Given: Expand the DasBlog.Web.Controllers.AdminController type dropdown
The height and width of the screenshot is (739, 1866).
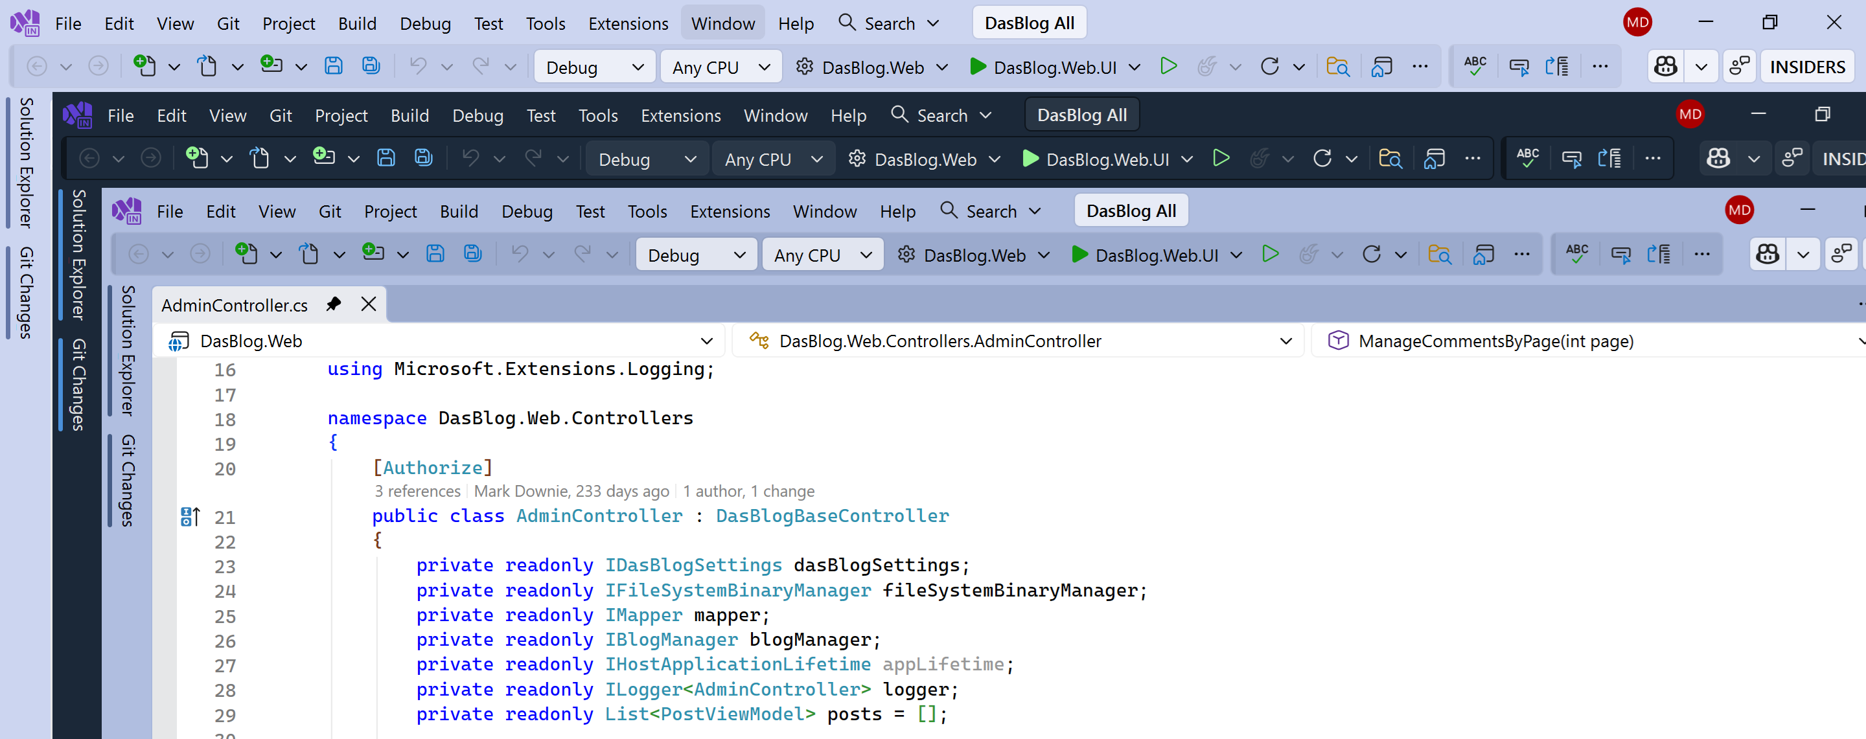Looking at the screenshot, I should tap(1285, 341).
